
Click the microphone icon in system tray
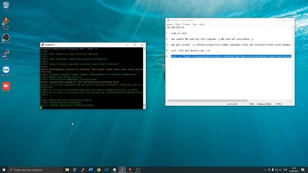[273, 170]
